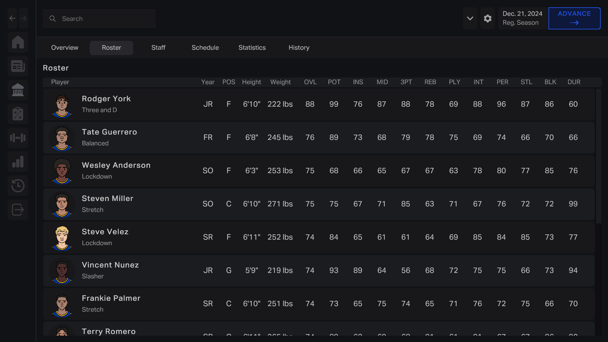608x342 pixels.
Task: Open settings with the gear icon
Action: click(488, 18)
